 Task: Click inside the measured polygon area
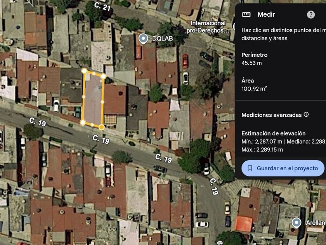(x=93, y=100)
